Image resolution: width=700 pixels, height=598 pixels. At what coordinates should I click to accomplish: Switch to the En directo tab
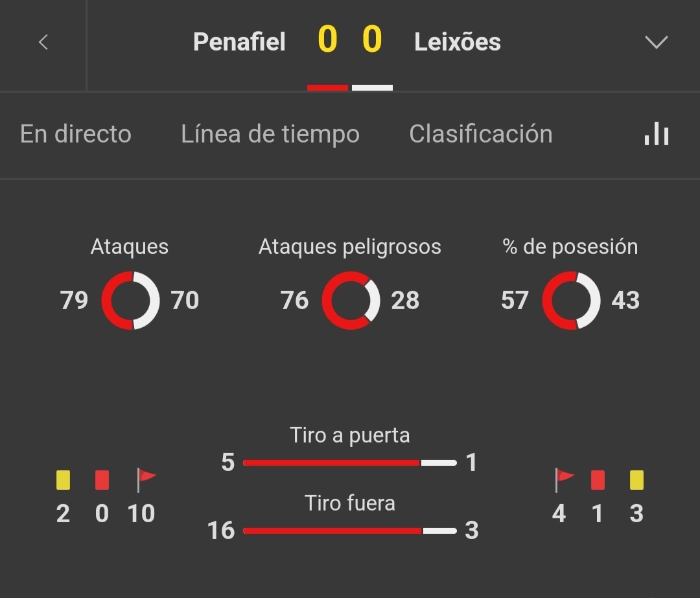[x=76, y=134]
